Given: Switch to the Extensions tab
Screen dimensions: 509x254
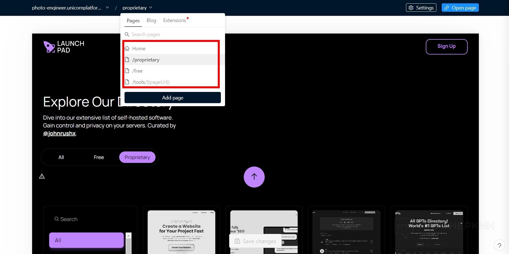Looking at the screenshot, I should click(175, 20).
